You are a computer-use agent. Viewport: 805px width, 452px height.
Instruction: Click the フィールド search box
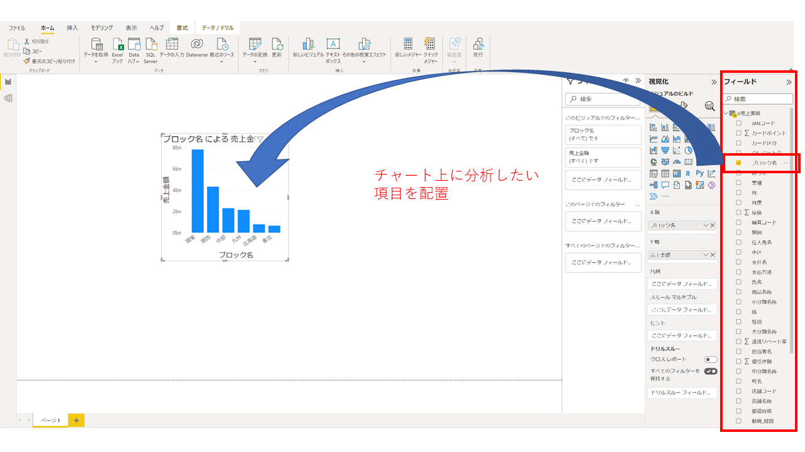757,99
